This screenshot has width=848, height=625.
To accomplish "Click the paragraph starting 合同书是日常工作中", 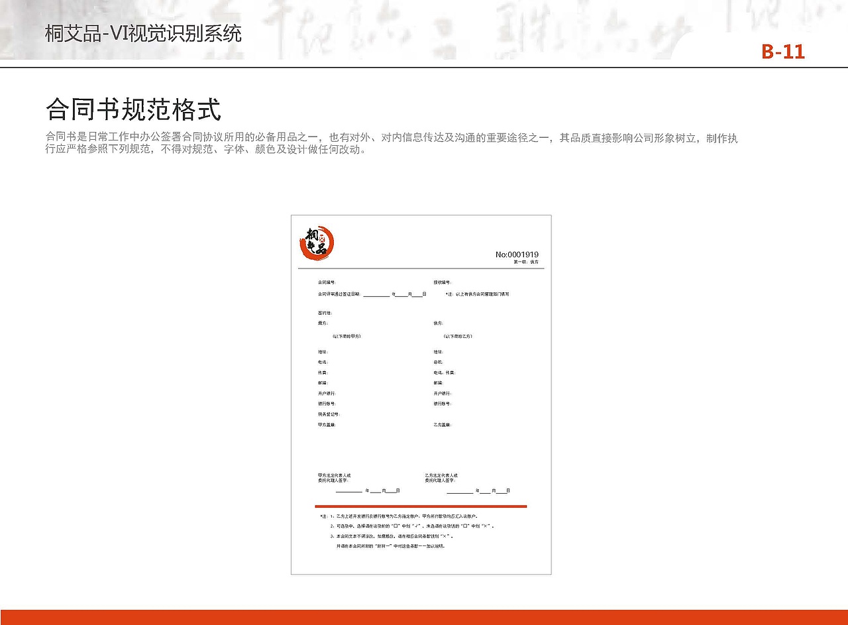I will coord(392,144).
